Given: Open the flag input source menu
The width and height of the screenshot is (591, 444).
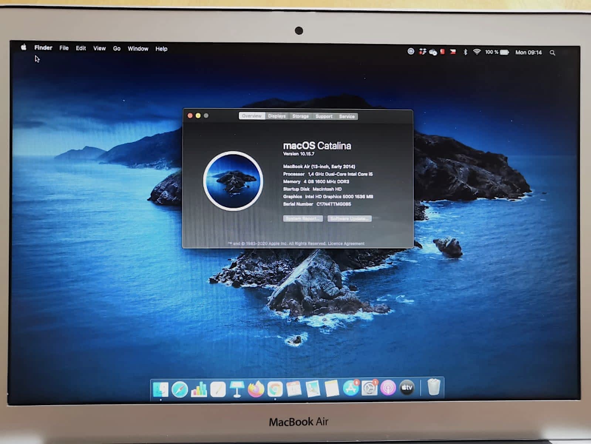Looking at the screenshot, I should pos(453,52).
